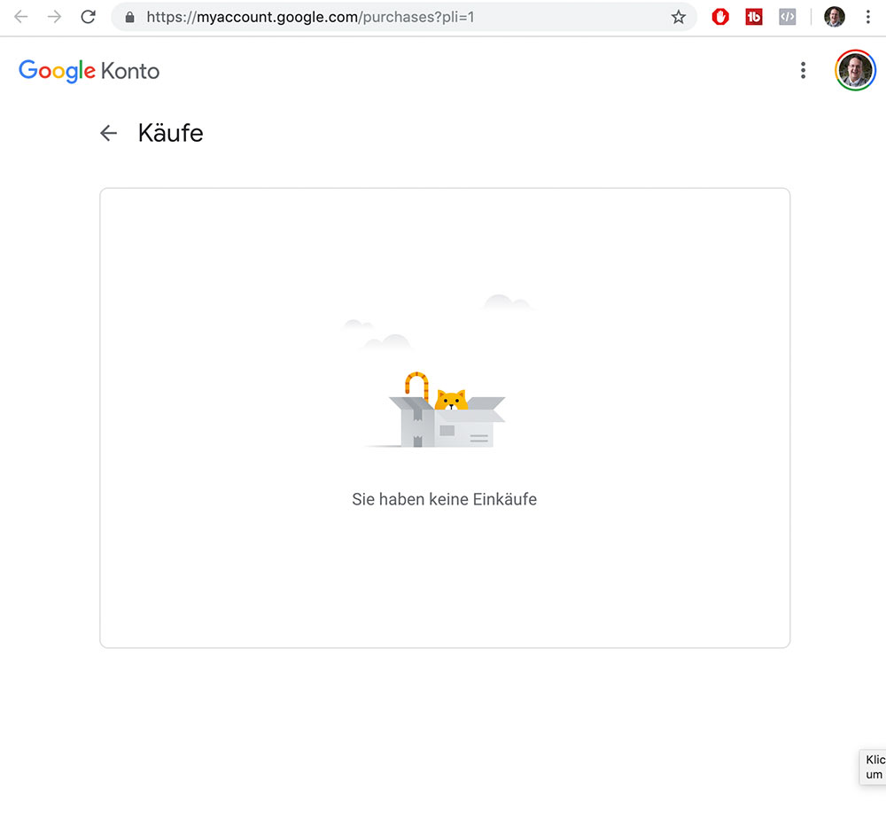Click the Google Konto logo
The image size is (886, 836).
(89, 71)
